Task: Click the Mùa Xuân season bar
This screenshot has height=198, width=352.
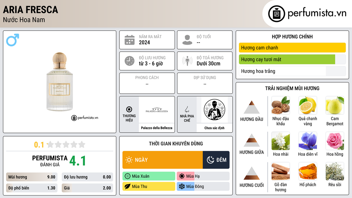Action: pos(149,176)
